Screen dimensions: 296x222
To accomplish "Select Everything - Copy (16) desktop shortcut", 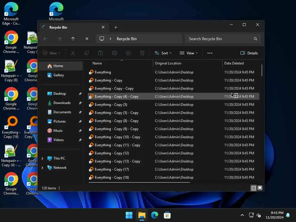I will tap(11, 127).
